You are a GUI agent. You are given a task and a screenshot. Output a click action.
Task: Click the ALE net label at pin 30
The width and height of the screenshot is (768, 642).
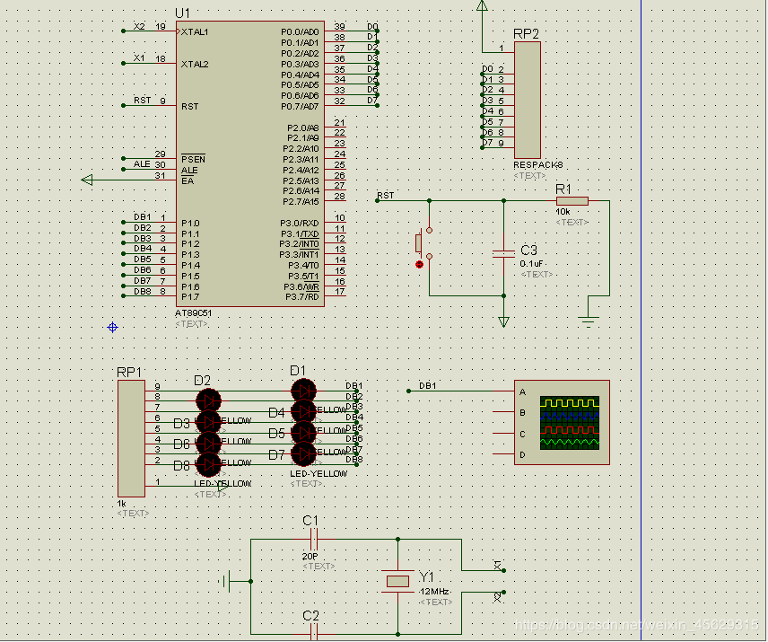(142, 164)
